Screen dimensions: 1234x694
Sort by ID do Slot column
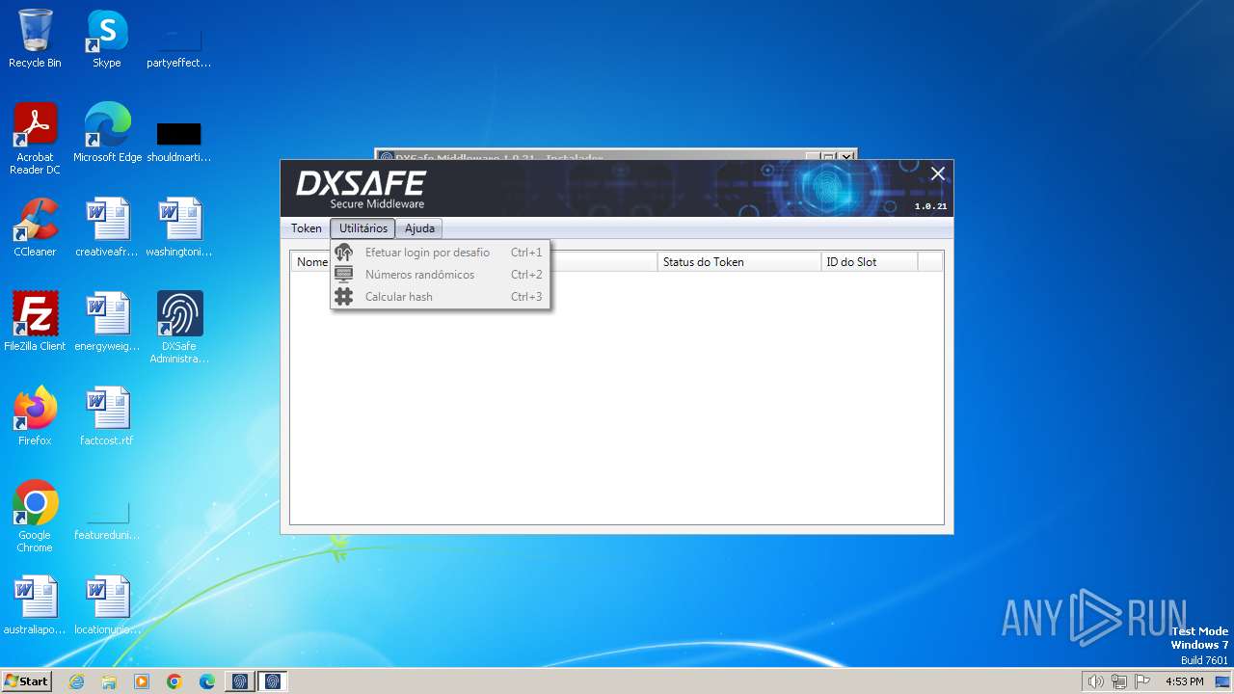[x=870, y=262]
